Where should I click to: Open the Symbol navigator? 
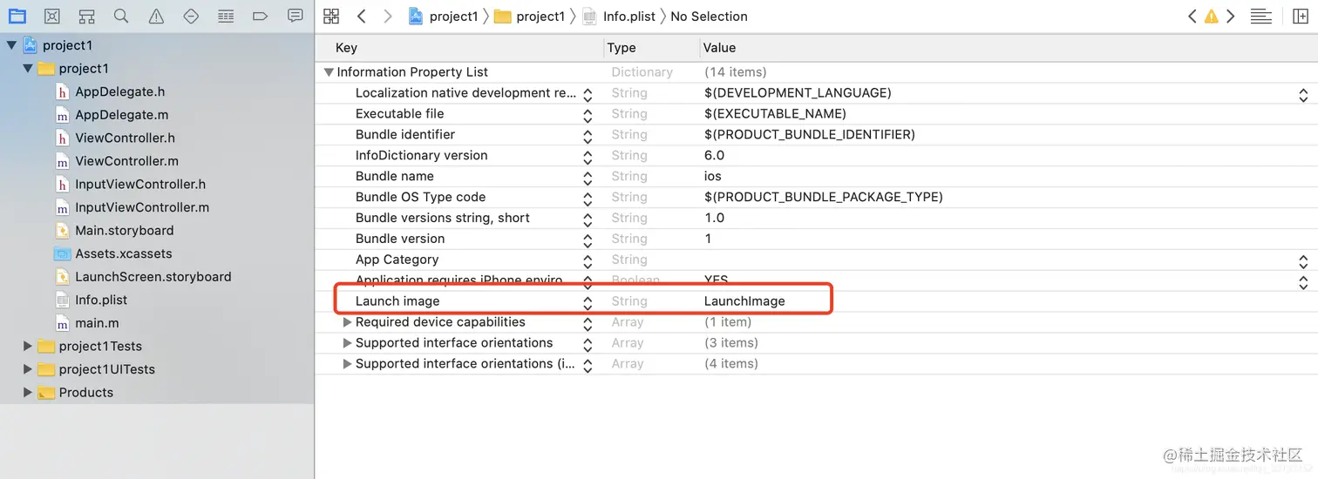[86, 17]
